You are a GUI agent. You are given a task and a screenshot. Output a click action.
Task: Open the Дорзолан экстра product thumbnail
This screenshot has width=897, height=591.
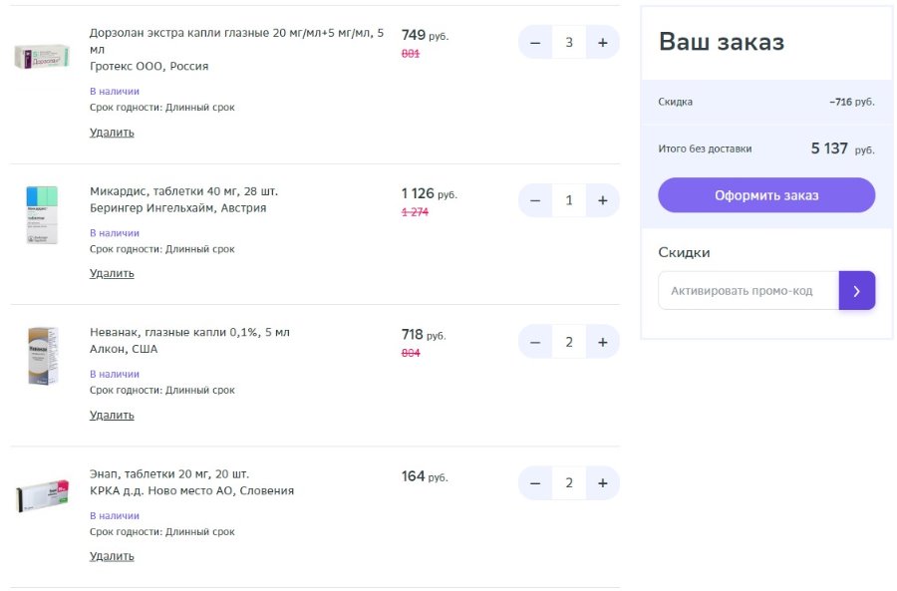(42, 56)
